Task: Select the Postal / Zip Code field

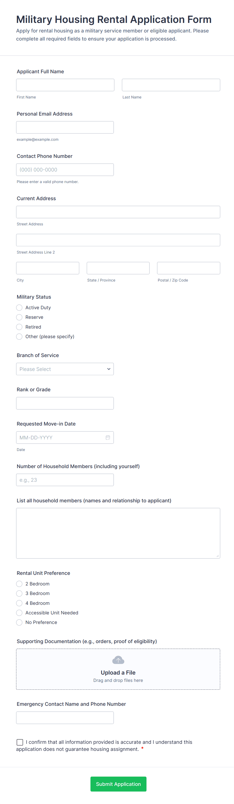Action: click(x=188, y=268)
